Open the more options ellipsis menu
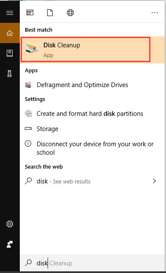This screenshot has height=273, width=166. (x=155, y=13)
